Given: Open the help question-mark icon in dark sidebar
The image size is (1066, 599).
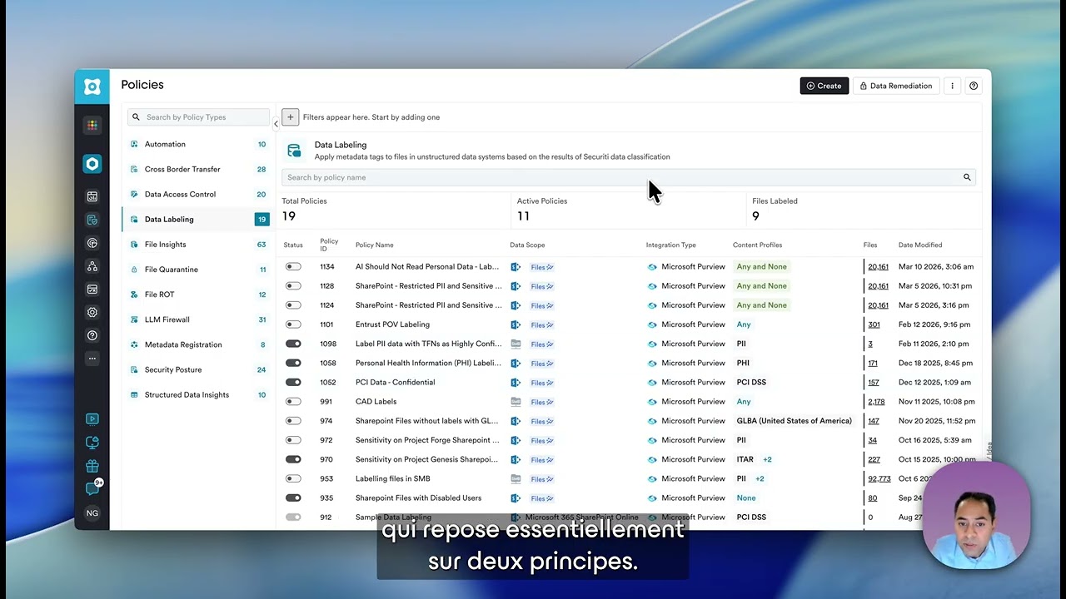Looking at the screenshot, I should (x=92, y=336).
